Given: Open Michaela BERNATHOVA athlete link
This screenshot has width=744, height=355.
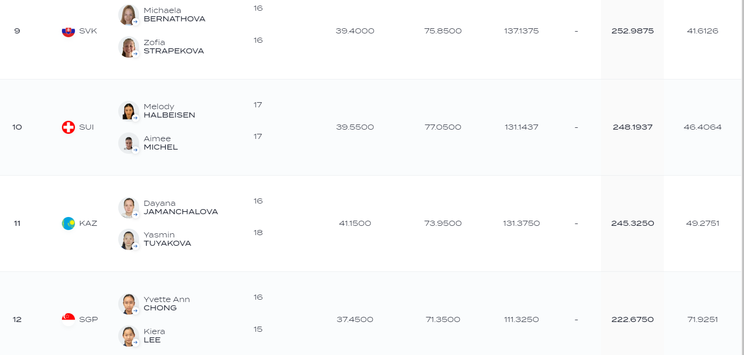Looking at the screenshot, I should (175, 14).
